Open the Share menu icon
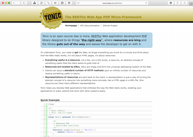 [x=178, y=3]
